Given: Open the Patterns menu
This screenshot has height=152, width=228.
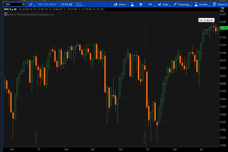Looking at the screenshot, I should pos(220,4).
